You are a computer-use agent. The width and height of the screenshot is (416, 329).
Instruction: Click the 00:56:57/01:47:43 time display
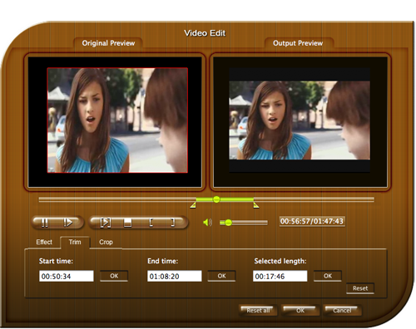[x=312, y=221]
